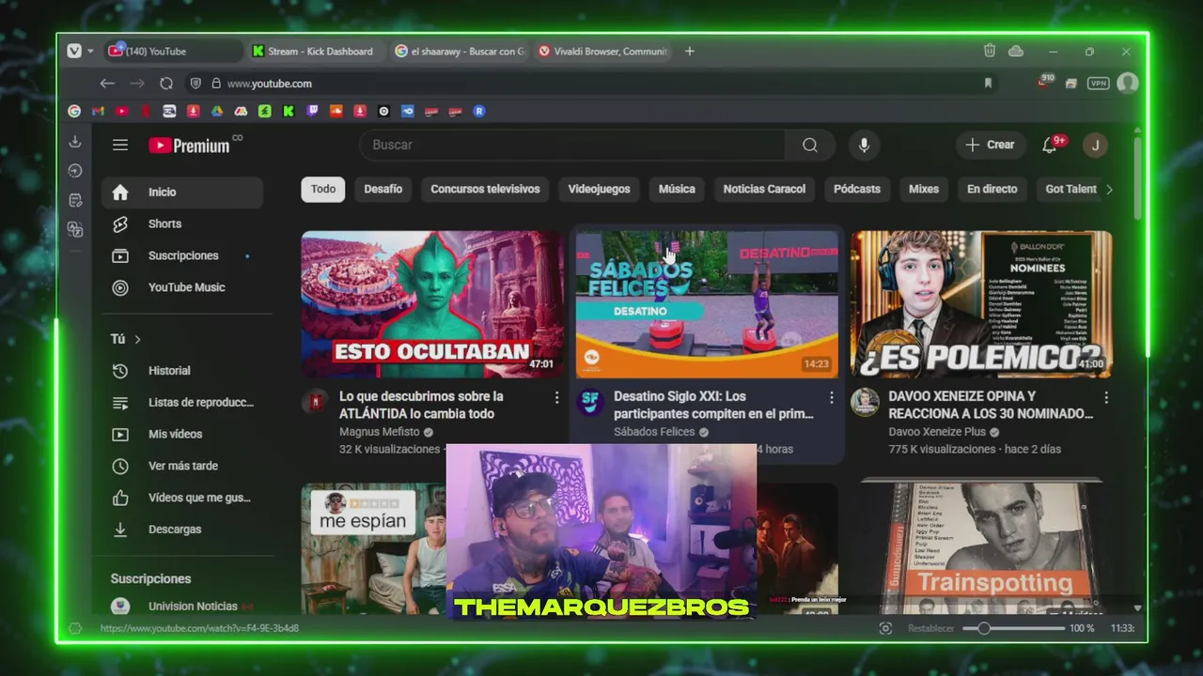1203x676 pixels.
Task: Open the Kick bookmark in bookmarks bar
Action: [289, 111]
